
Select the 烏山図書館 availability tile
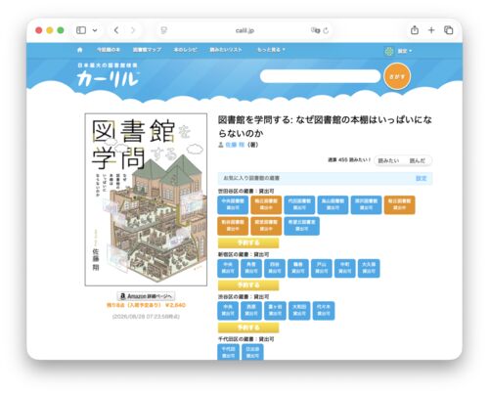[x=333, y=204]
